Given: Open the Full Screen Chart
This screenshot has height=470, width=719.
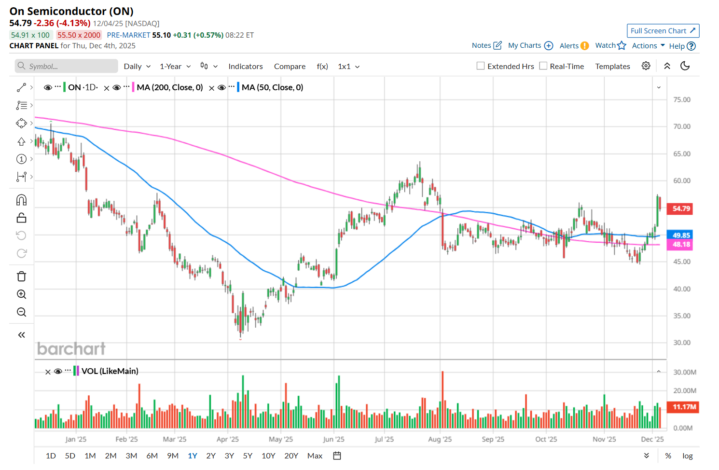Looking at the screenshot, I should [x=663, y=31].
